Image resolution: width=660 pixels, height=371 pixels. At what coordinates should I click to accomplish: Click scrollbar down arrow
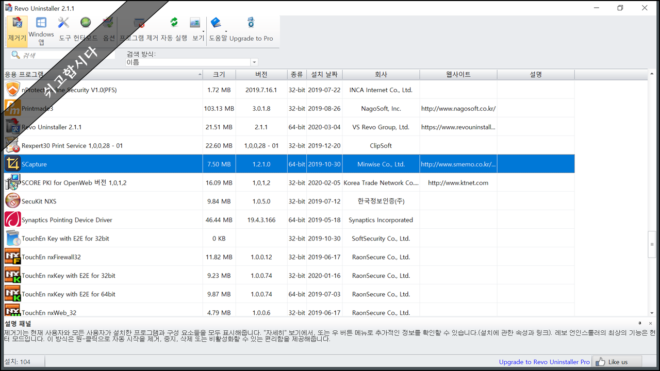point(652,313)
